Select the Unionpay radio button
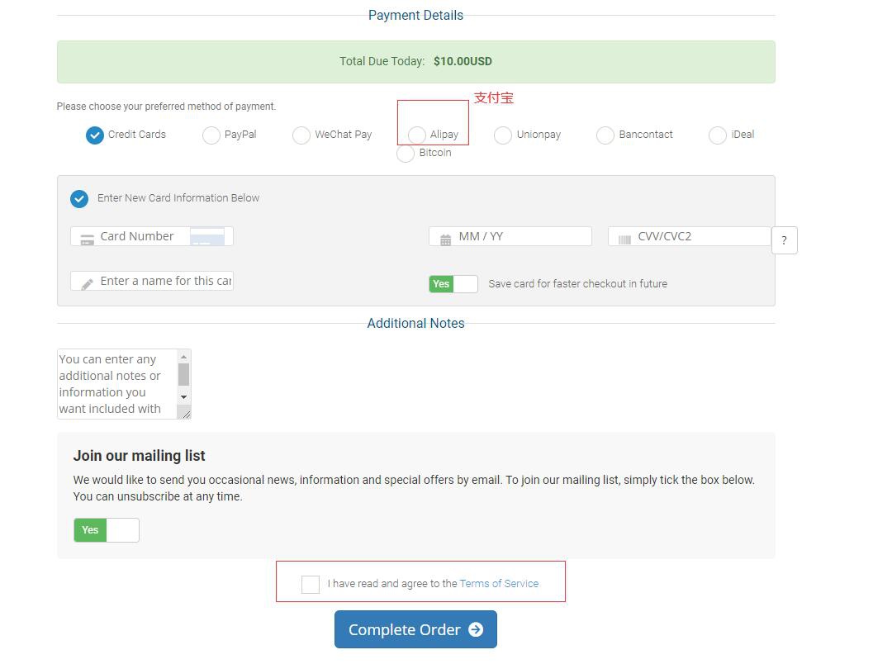The height and width of the screenshot is (664, 892). pos(503,135)
